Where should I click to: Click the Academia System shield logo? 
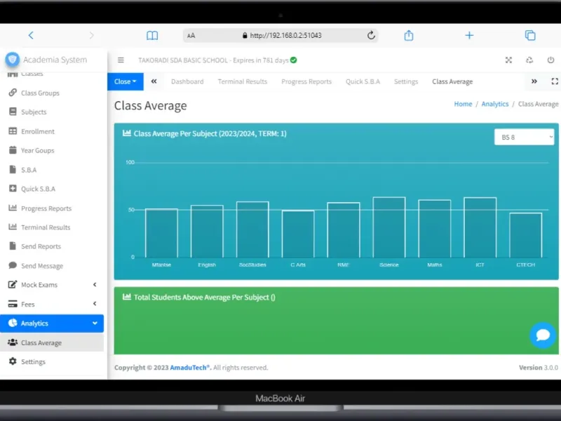click(12, 59)
